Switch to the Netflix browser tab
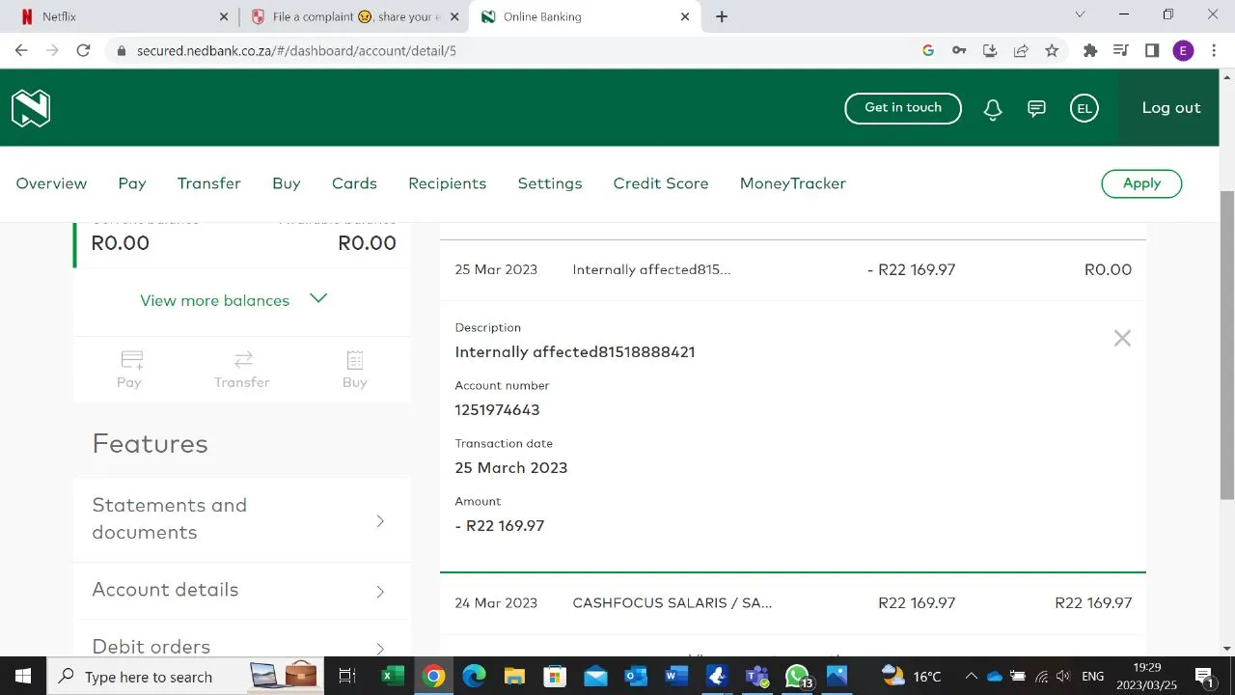 pos(116,16)
